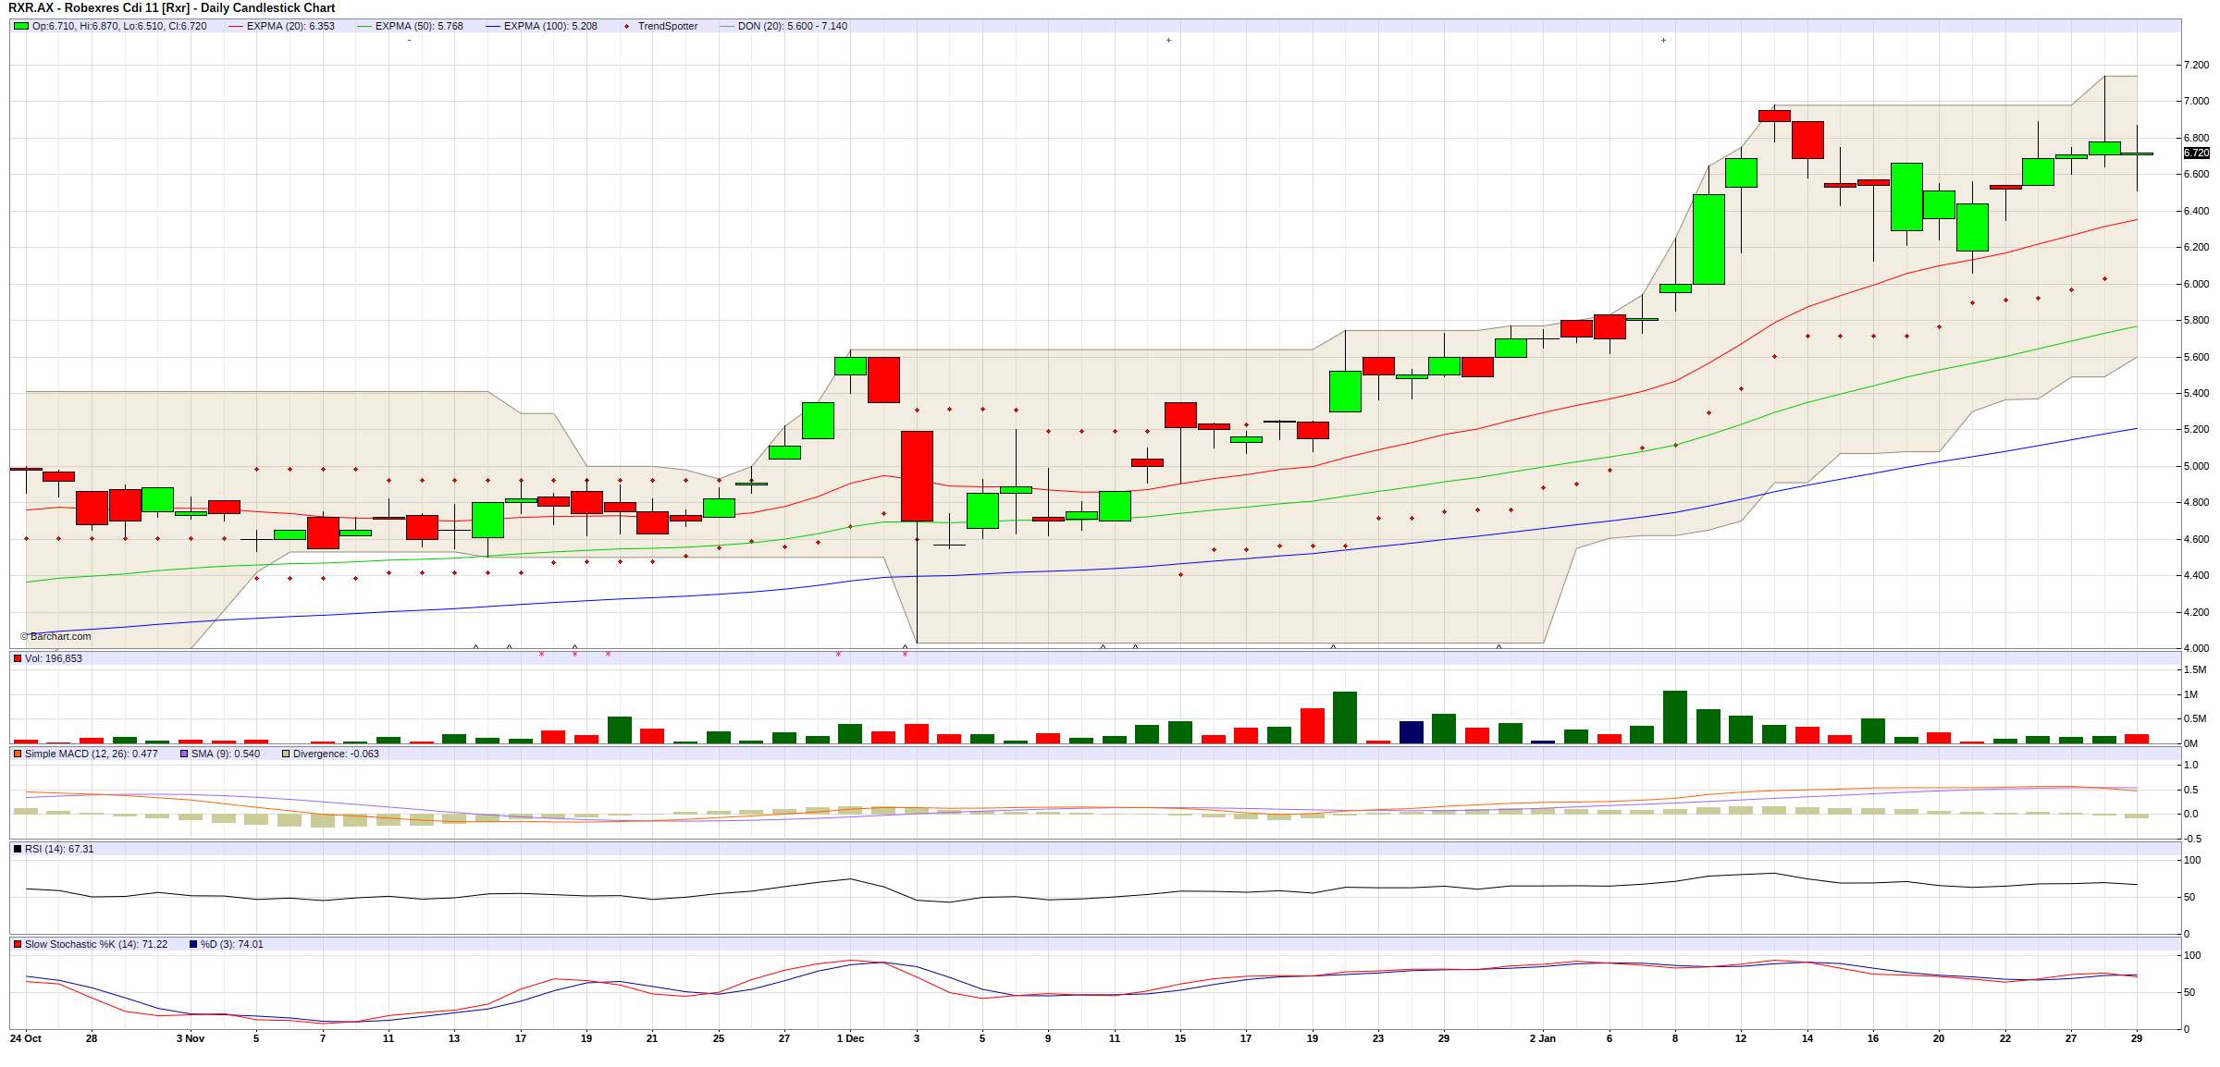Click the 1 Dec date axis label

coord(850,1038)
